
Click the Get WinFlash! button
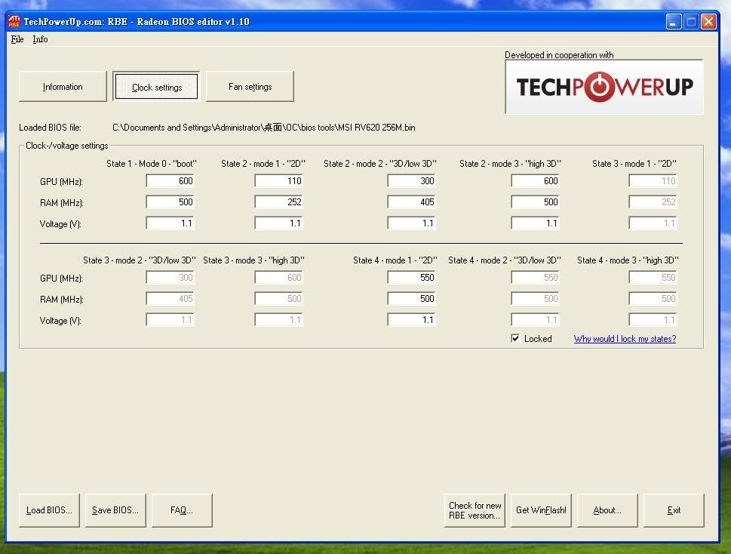pyautogui.click(x=541, y=510)
